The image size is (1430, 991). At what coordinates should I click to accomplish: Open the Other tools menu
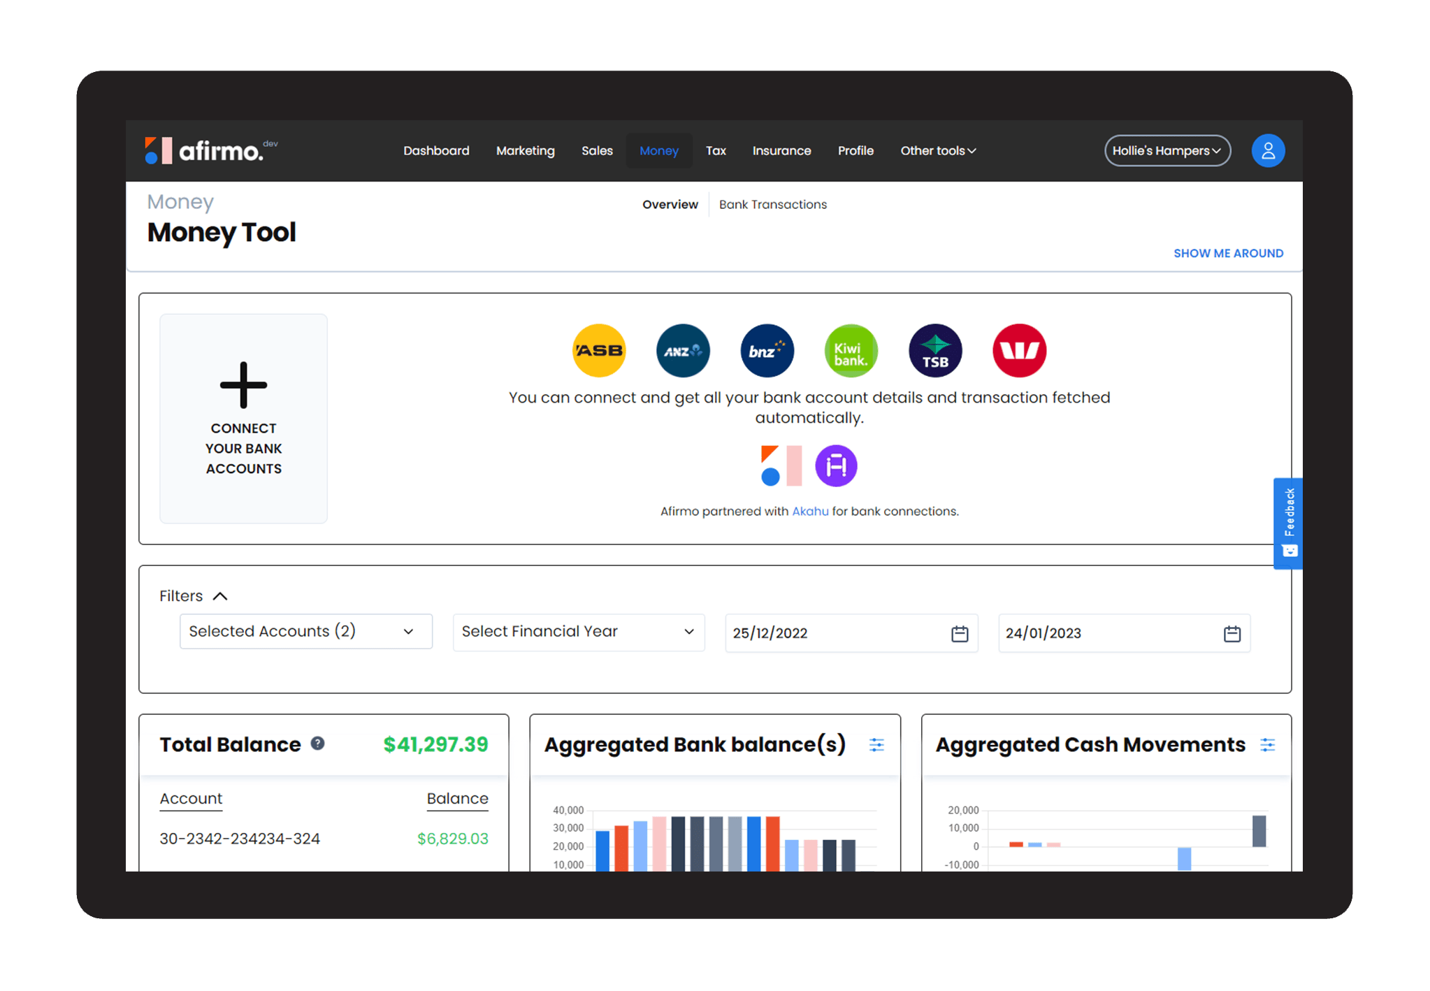(x=937, y=151)
